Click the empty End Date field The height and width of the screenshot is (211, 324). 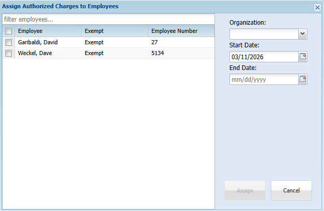coord(264,79)
